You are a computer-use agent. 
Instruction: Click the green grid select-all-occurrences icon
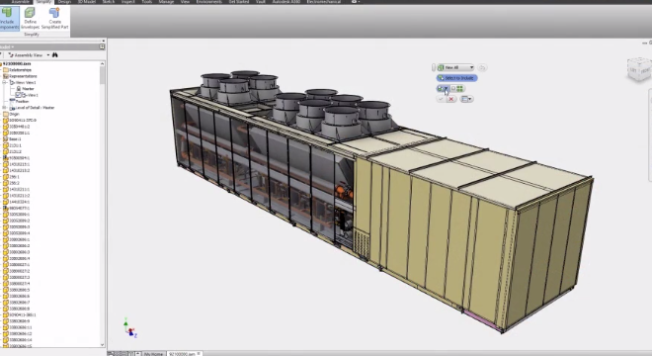pyautogui.click(x=460, y=89)
